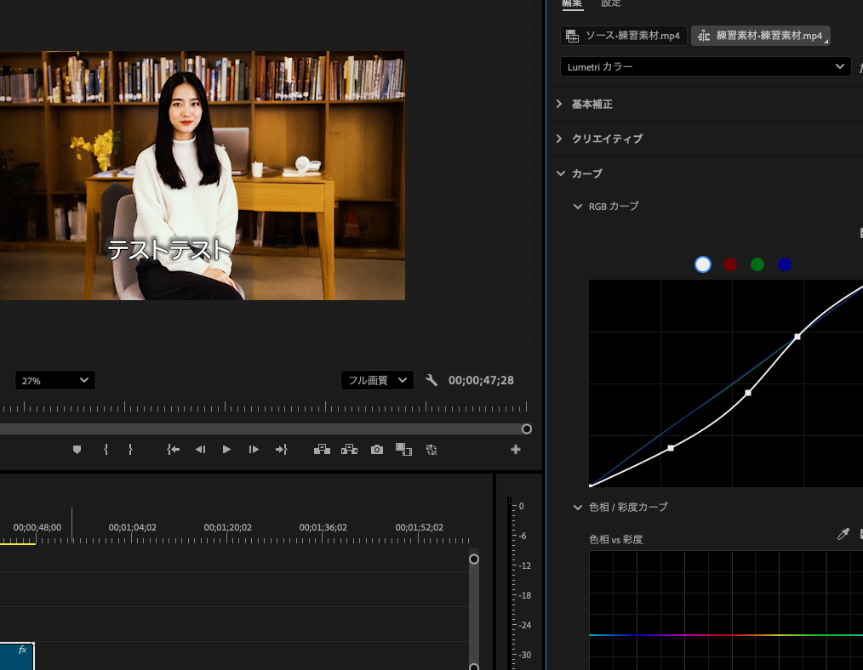The height and width of the screenshot is (670, 863).
Task: Select the red curve channel
Action: tap(730, 264)
